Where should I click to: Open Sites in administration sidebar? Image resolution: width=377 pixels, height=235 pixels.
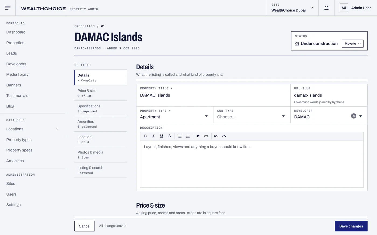pyautogui.click(x=11, y=184)
